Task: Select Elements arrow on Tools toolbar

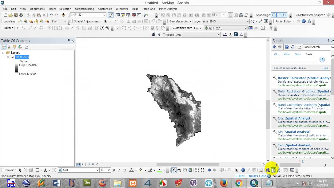Action: tap(237, 170)
